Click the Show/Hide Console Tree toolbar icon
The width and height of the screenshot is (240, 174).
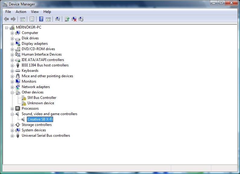(x=23, y=19)
